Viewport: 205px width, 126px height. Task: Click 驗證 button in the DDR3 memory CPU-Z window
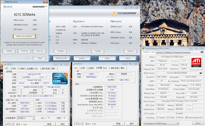coord(118,123)
